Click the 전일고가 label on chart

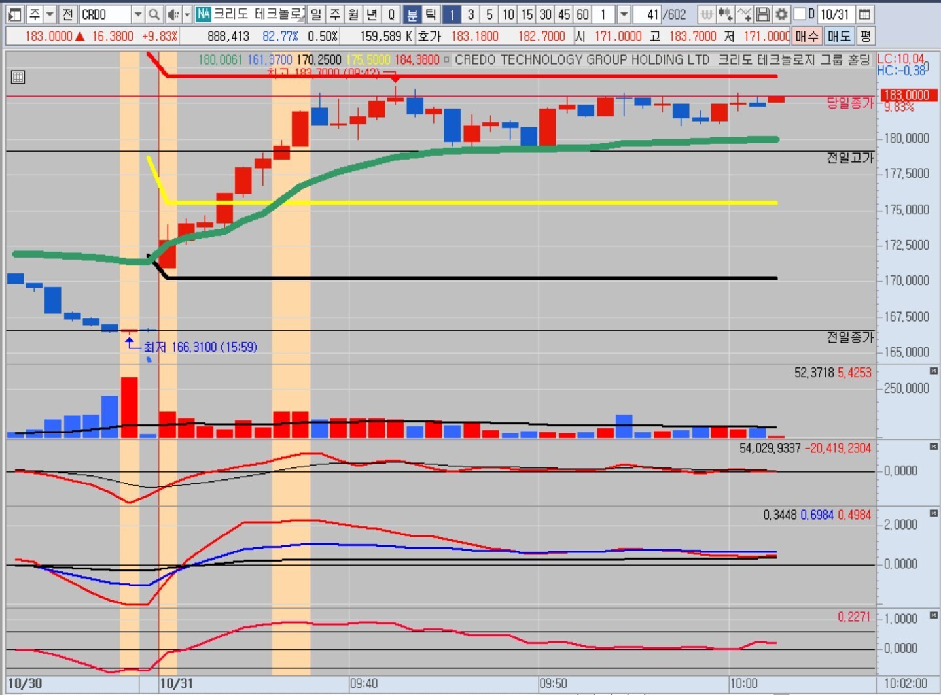tap(849, 158)
